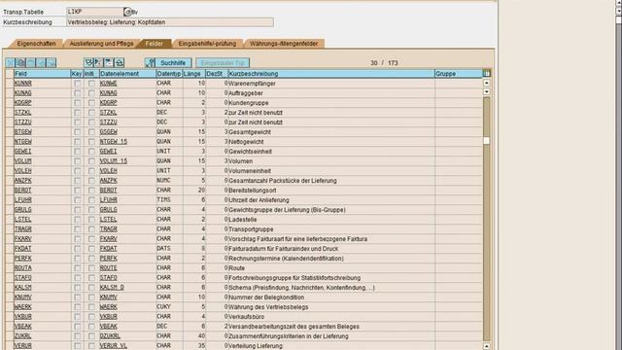The height and width of the screenshot is (350, 622).
Task: Open the KUNNR field link
Action: [23, 84]
